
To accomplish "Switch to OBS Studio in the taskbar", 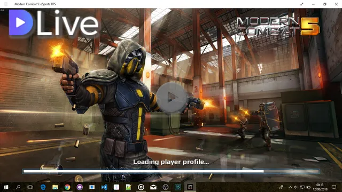I will [166, 187].
